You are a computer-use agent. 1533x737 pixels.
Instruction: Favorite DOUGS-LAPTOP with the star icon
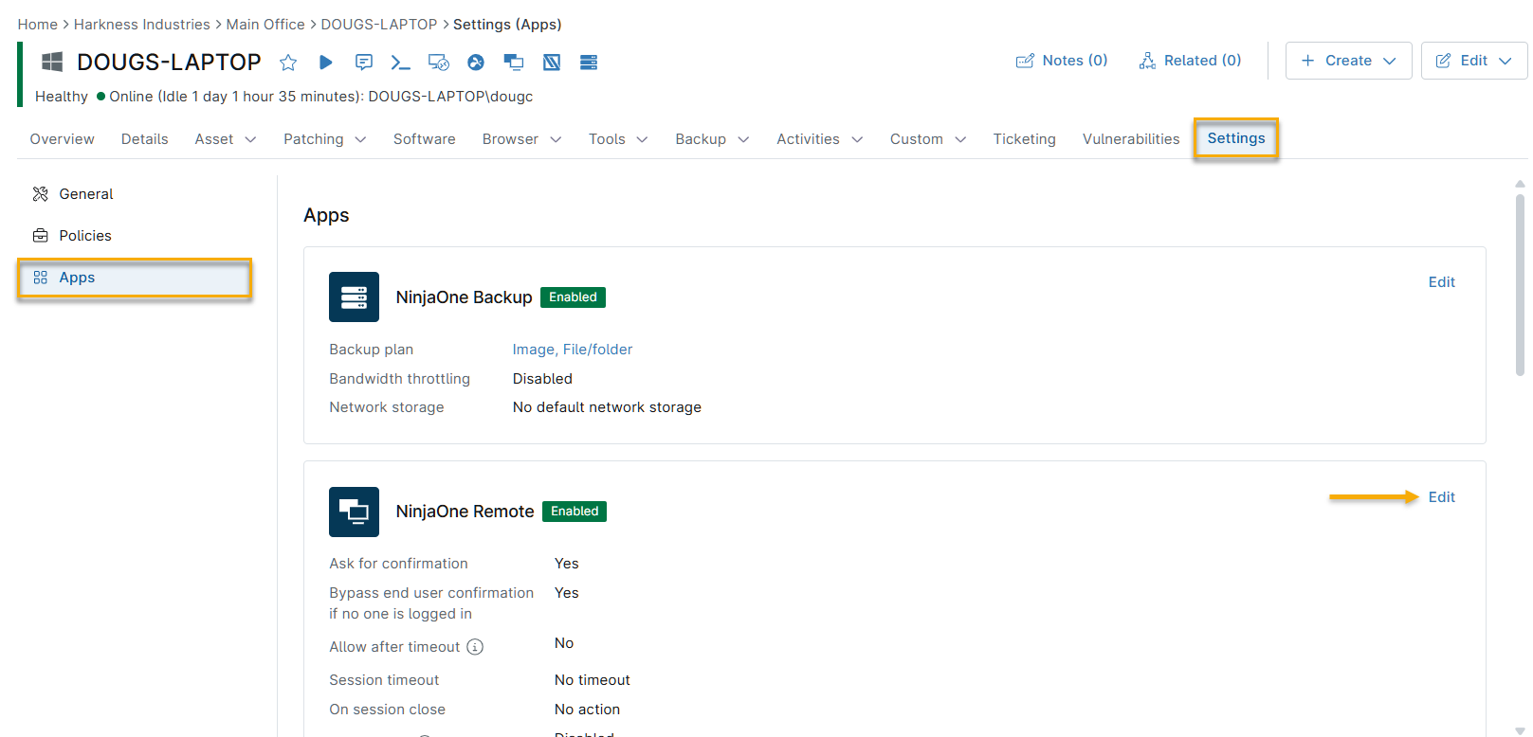click(x=288, y=63)
